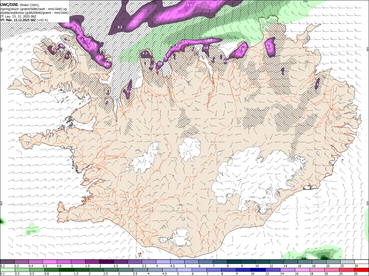Click upper legend darkest purple swatch after 2
Screen dimensions: 369x276
point(106,262)
